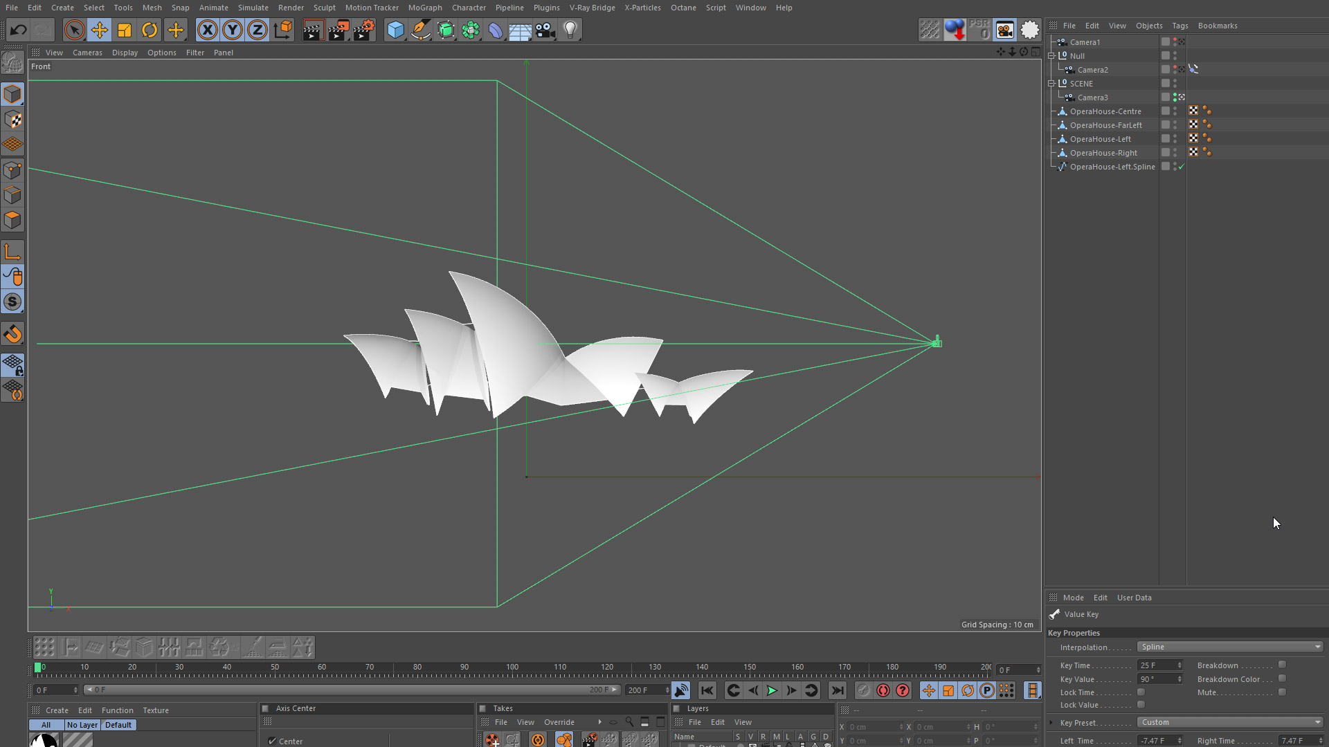Image resolution: width=1329 pixels, height=747 pixels.
Task: Open the Render to Picture Viewer icon
Action: point(338,30)
